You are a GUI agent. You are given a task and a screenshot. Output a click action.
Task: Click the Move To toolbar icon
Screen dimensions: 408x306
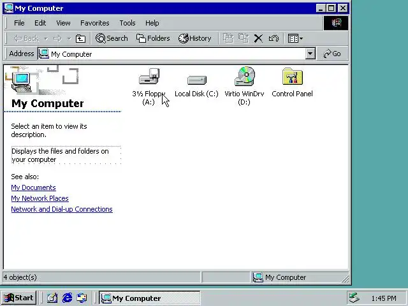click(x=228, y=38)
